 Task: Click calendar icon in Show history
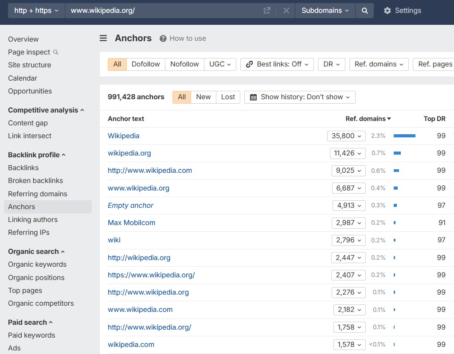[253, 97]
